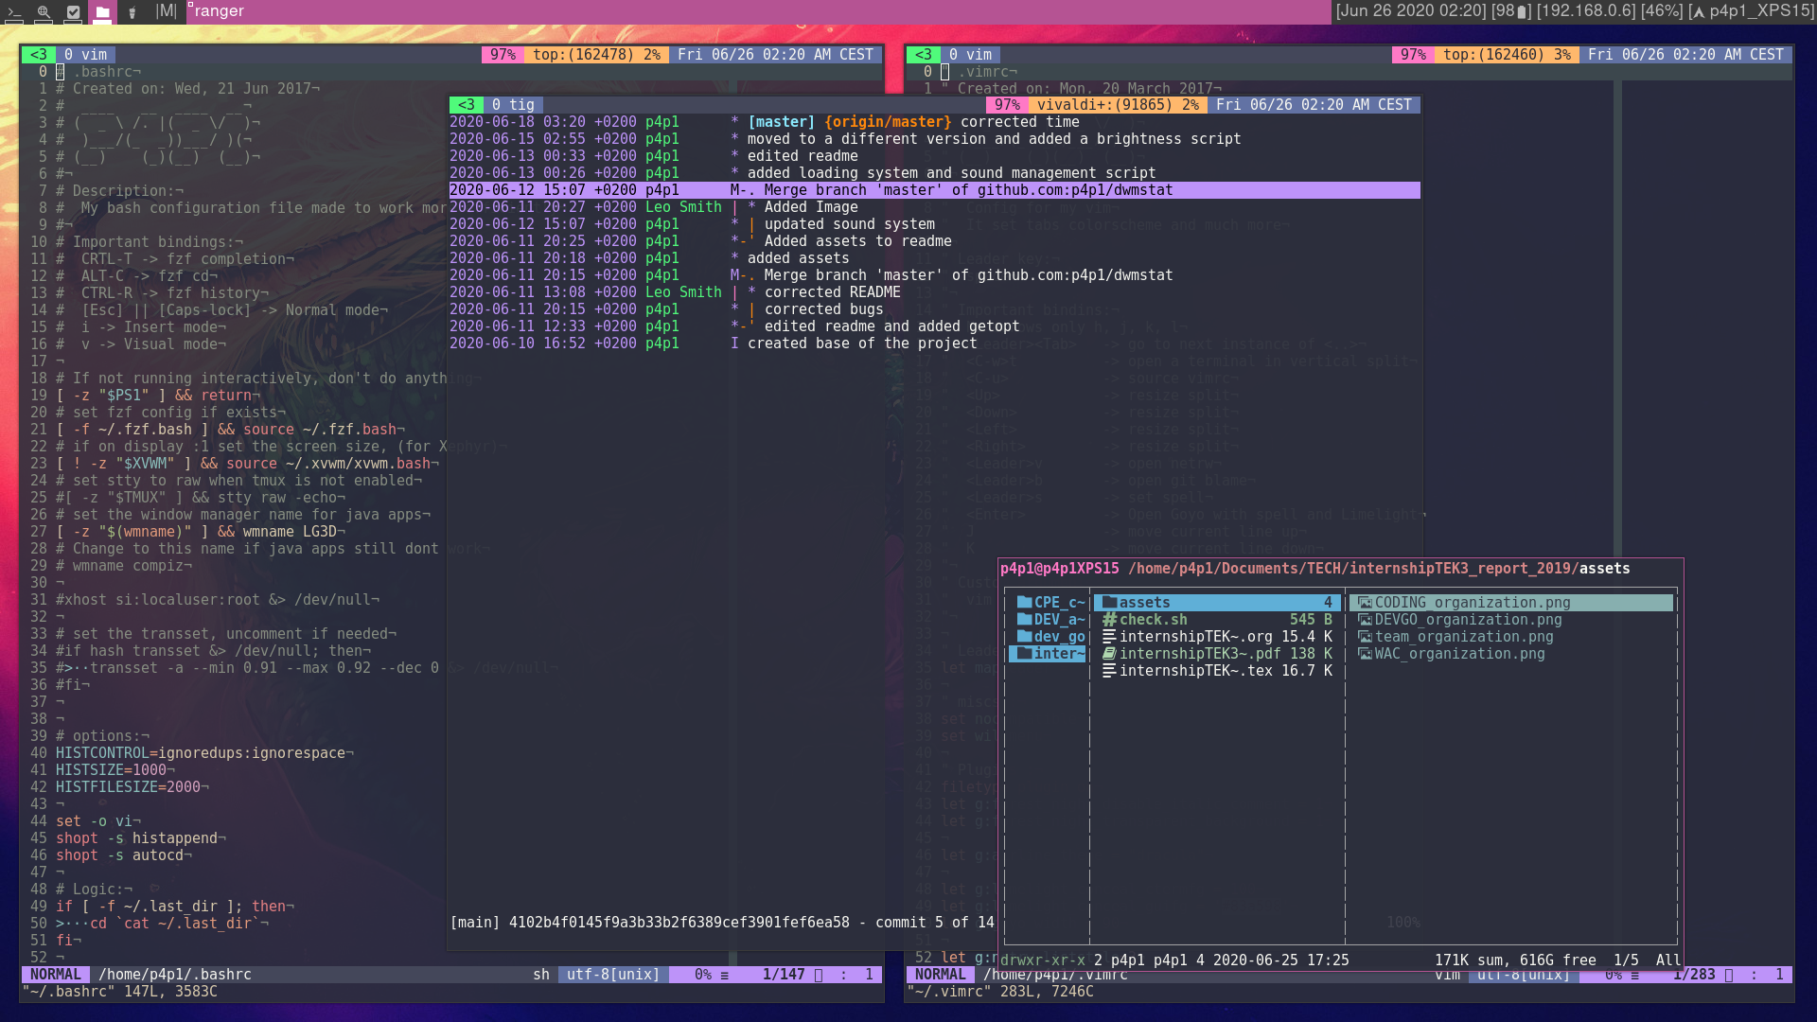Select the 'corrected time' master commit
Viewport: 1817px width, 1022px height.
point(1018,122)
